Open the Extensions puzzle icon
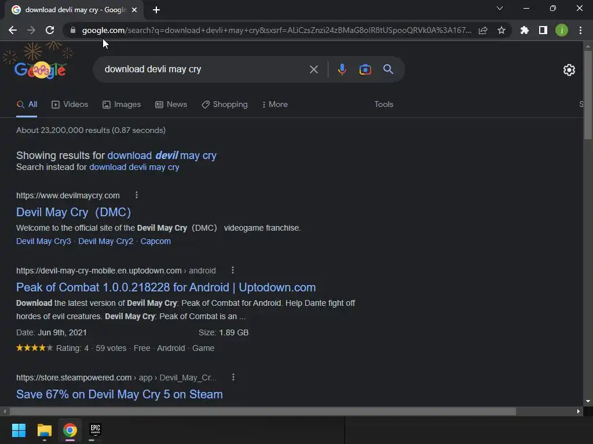593x444 pixels. [x=525, y=30]
